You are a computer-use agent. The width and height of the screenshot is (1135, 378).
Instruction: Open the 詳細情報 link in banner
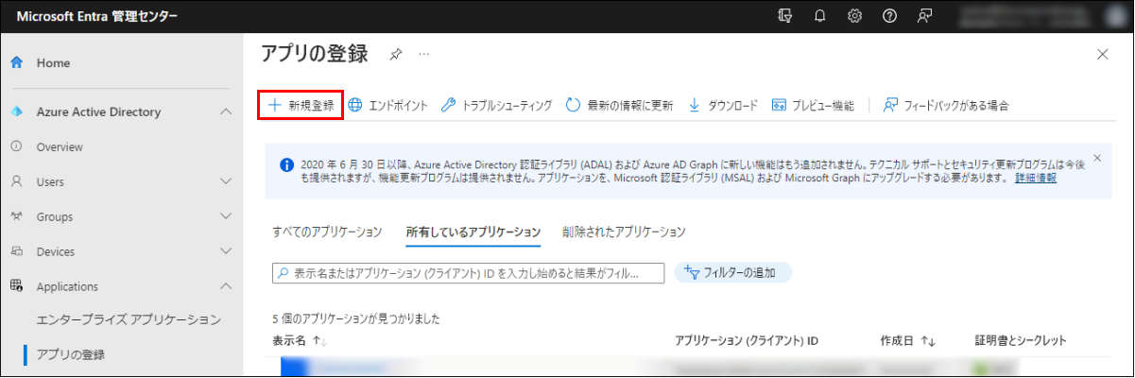click(1036, 178)
